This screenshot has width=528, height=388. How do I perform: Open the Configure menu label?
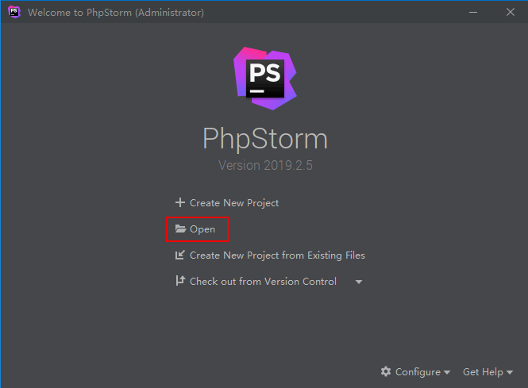coord(418,372)
